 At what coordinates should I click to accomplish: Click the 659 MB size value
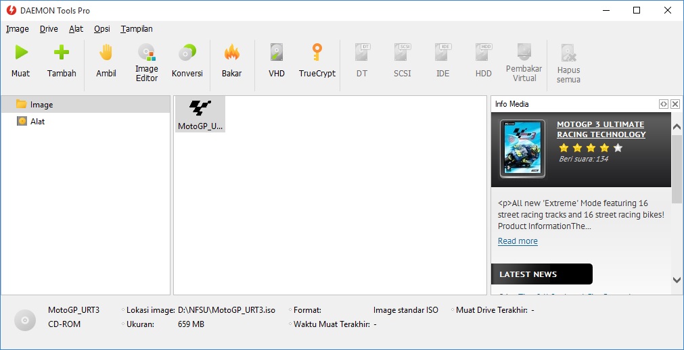click(191, 324)
